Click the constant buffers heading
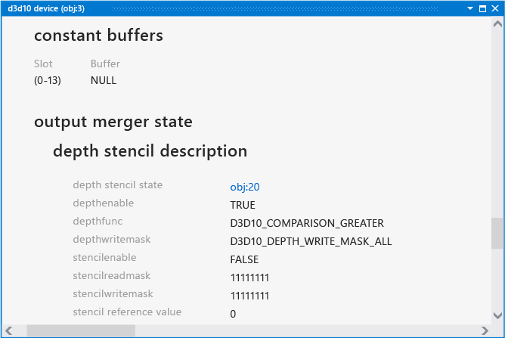This screenshot has height=338, width=505. coord(98,35)
